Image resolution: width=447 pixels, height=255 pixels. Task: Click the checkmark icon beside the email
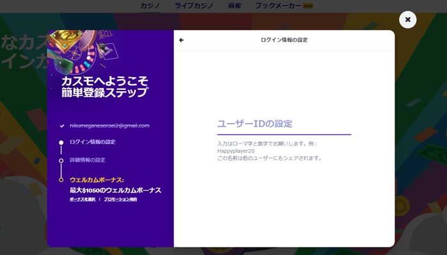click(x=62, y=126)
